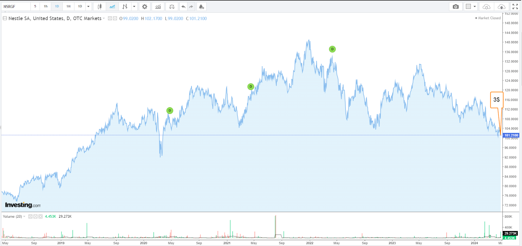Switch to the 1h interval
Screen dimensions: 522x246
pyautogui.click(x=46, y=7)
